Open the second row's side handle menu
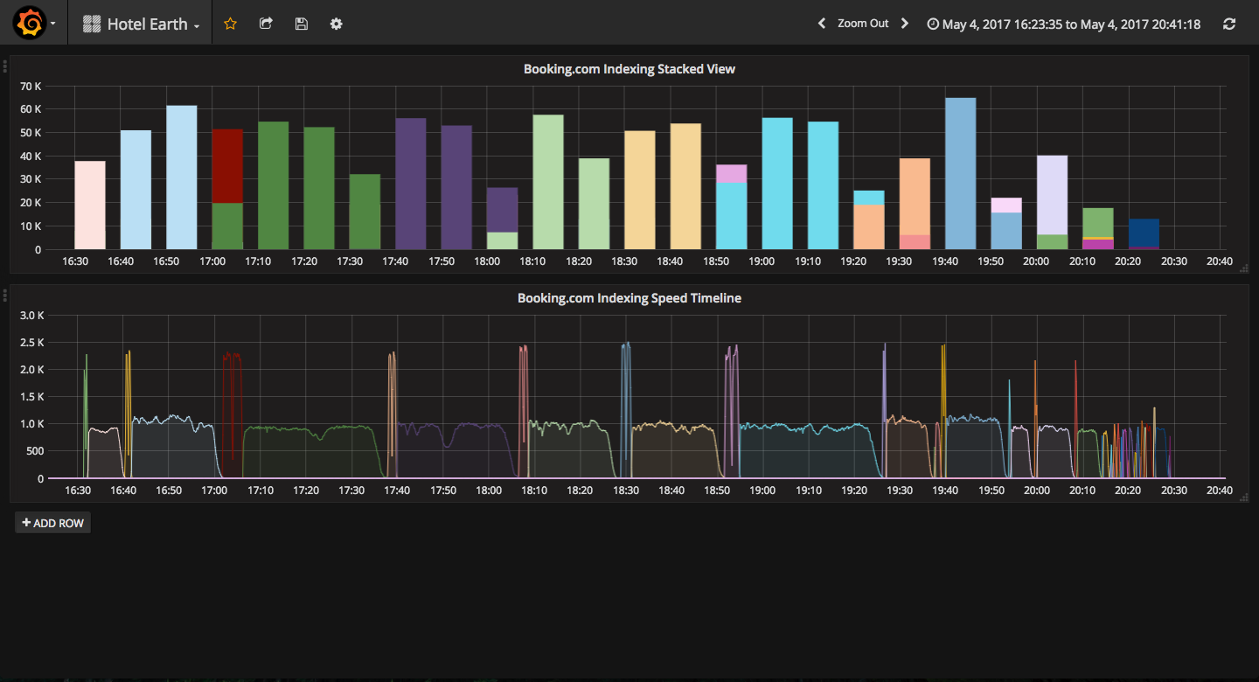 (5, 296)
